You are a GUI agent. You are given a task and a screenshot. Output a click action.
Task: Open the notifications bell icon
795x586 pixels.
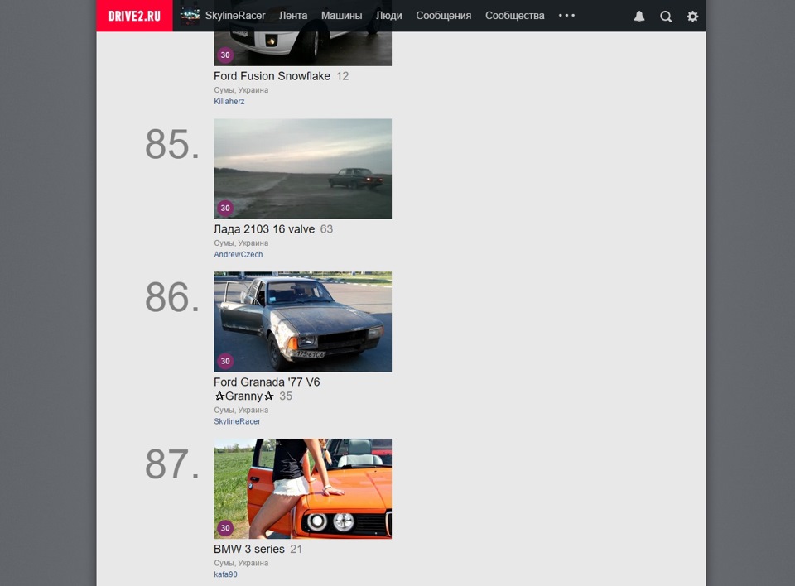pos(639,17)
